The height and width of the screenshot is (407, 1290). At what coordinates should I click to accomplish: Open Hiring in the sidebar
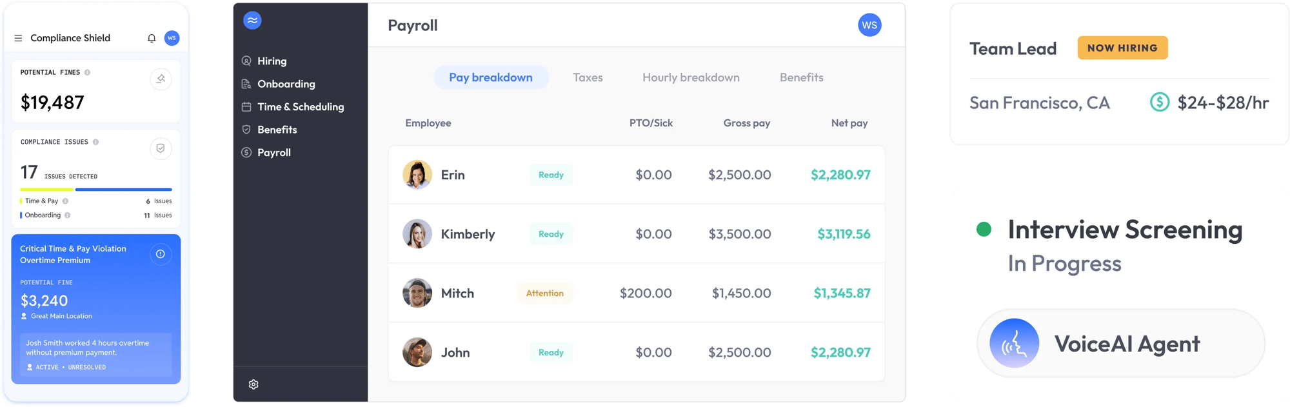pos(272,61)
